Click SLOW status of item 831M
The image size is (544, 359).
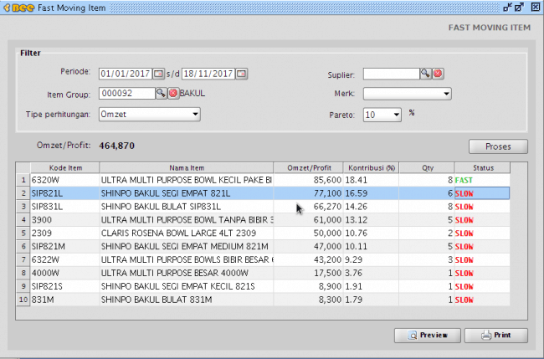pos(482,300)
